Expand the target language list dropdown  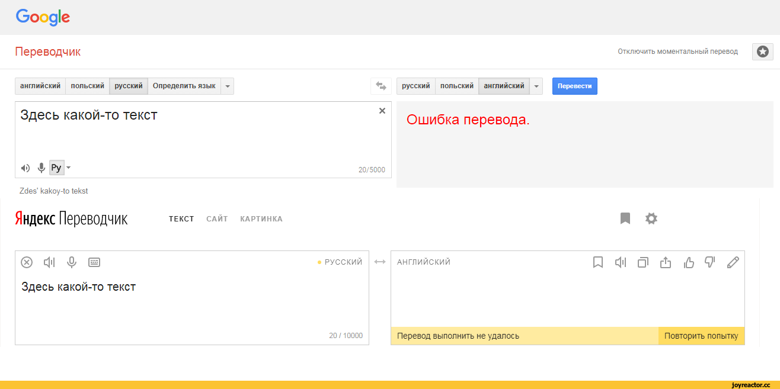point(536,86)
